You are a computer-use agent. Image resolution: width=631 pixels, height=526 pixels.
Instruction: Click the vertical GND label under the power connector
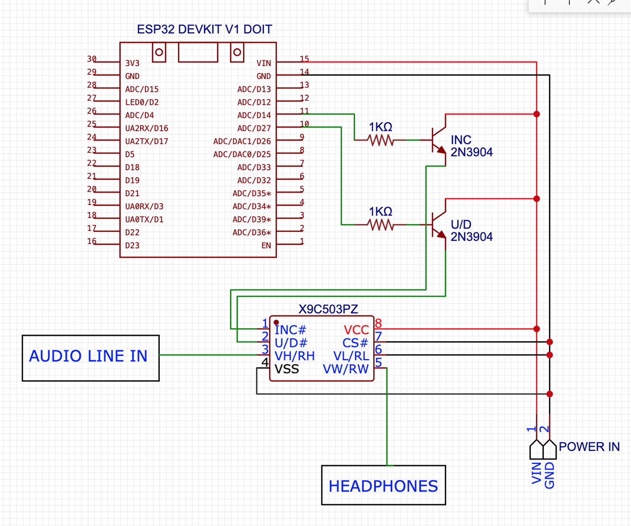pos(550,476)
